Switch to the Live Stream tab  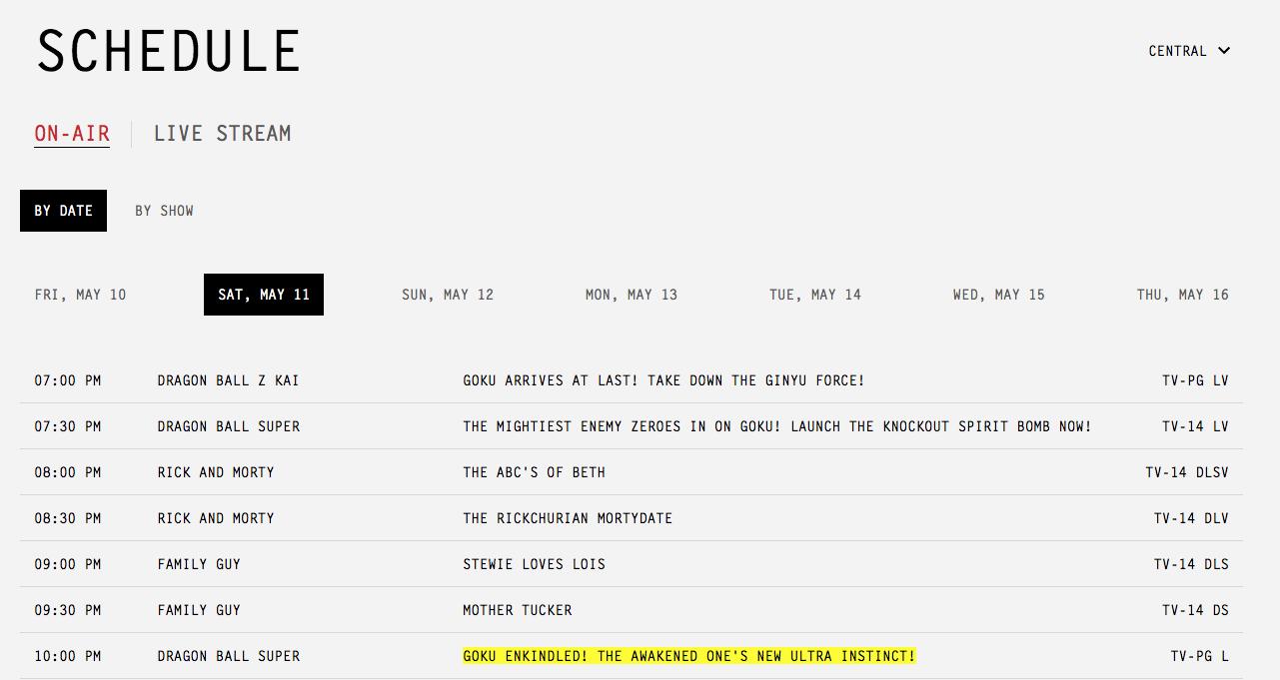point(223,134)
